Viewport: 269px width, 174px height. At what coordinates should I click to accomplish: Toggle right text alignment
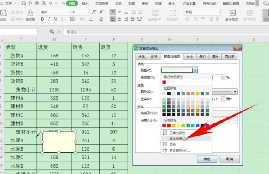click(126, 19)
